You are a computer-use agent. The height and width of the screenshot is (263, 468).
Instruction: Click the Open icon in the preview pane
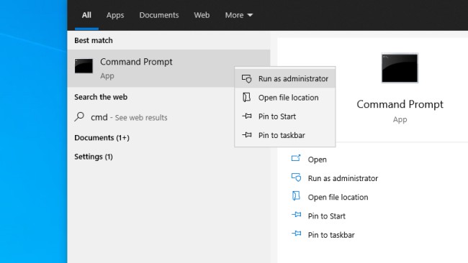coord(296,158)
